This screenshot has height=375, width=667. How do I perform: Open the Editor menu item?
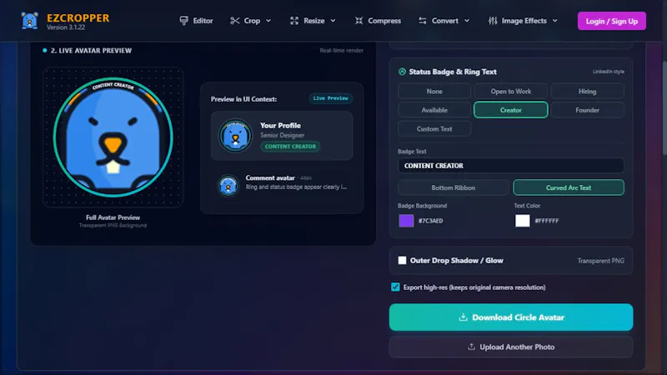click(196, 21)
